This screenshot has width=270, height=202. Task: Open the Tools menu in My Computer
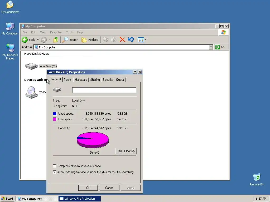tap(70, 32)
